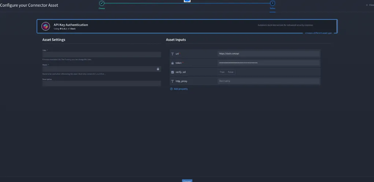
Task: Close the connector asset dialog
Action: tap(370, 5)
